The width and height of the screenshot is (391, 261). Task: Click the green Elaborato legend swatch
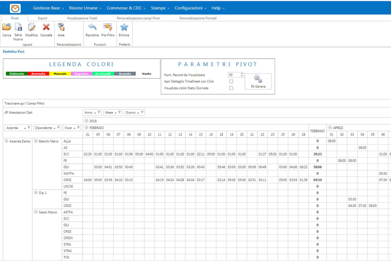[17, 74]
